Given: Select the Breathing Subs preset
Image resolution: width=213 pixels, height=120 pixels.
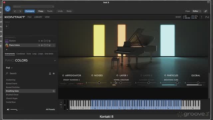Looking at the screenshot, I should pos(30,91).
